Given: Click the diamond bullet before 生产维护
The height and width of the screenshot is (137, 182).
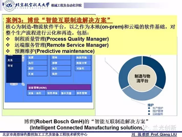Looking at the screenshot, I should [149, 108].
